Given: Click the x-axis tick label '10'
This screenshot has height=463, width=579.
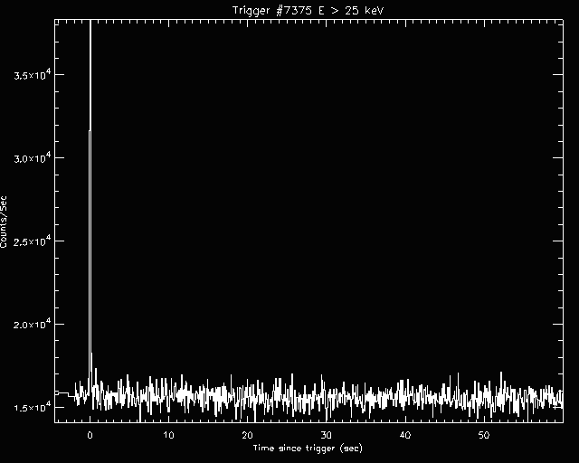Looking at the screenshot, I should coord(168,435).
